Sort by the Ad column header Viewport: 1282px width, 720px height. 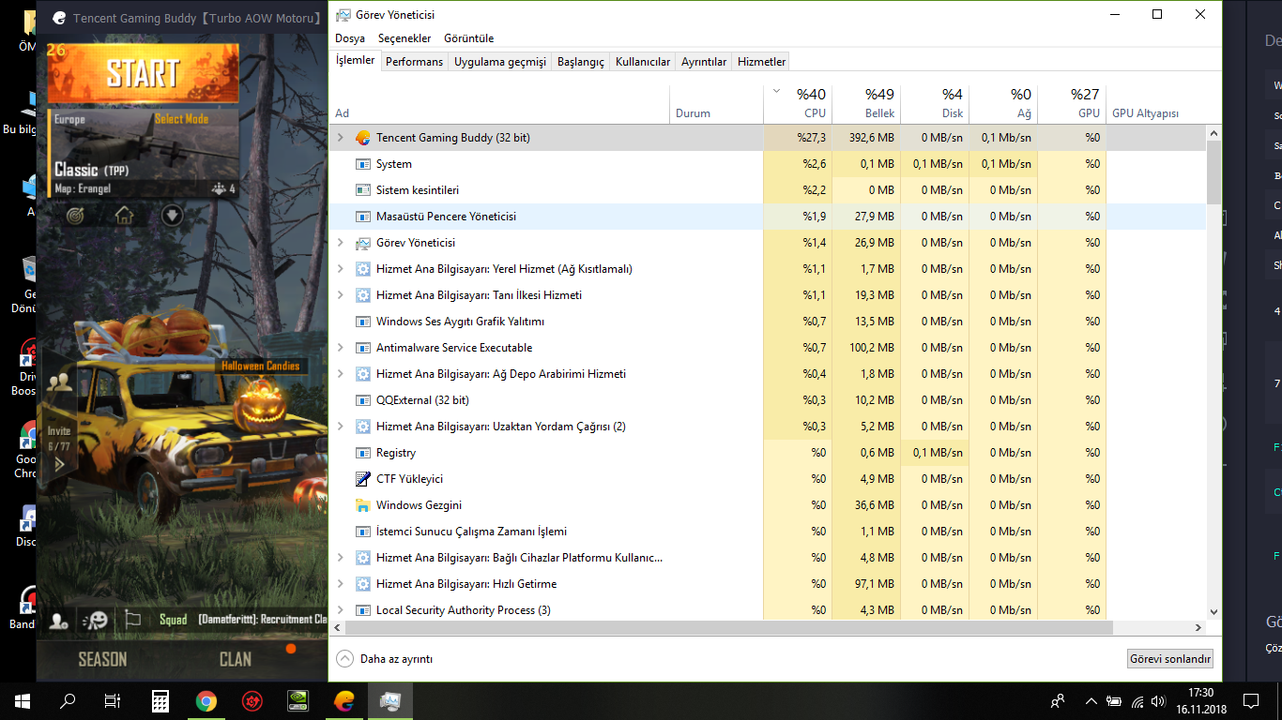pyautogui.click(x=499, y=104)
